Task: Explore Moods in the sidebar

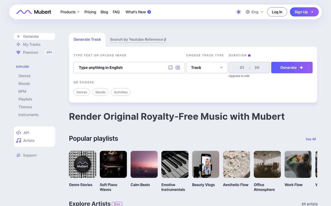Action: (24, 83)
